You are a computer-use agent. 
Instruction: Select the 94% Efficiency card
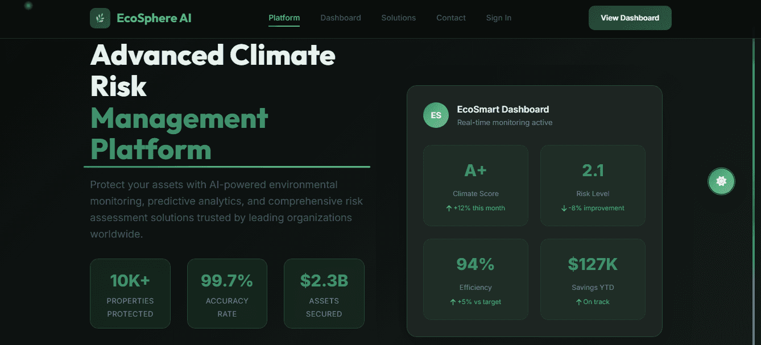(475, 279)
